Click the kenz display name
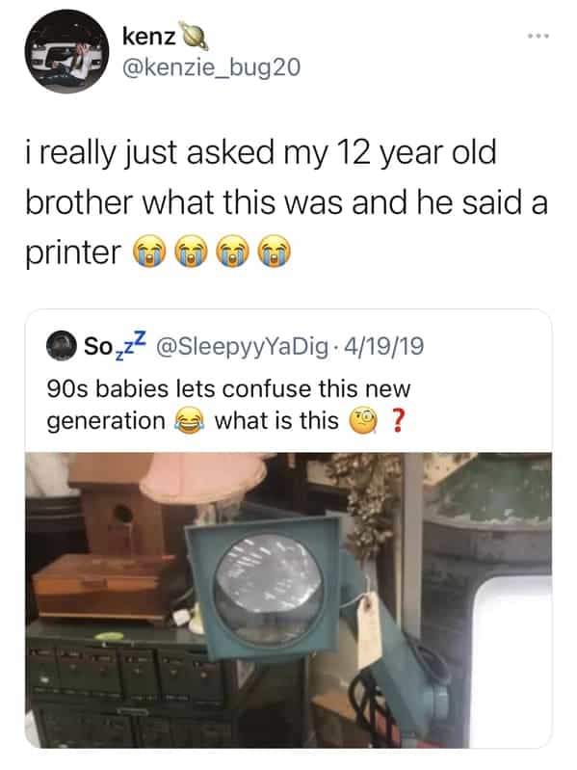Viewport: 577px width, 770px height. click(148, 37)
